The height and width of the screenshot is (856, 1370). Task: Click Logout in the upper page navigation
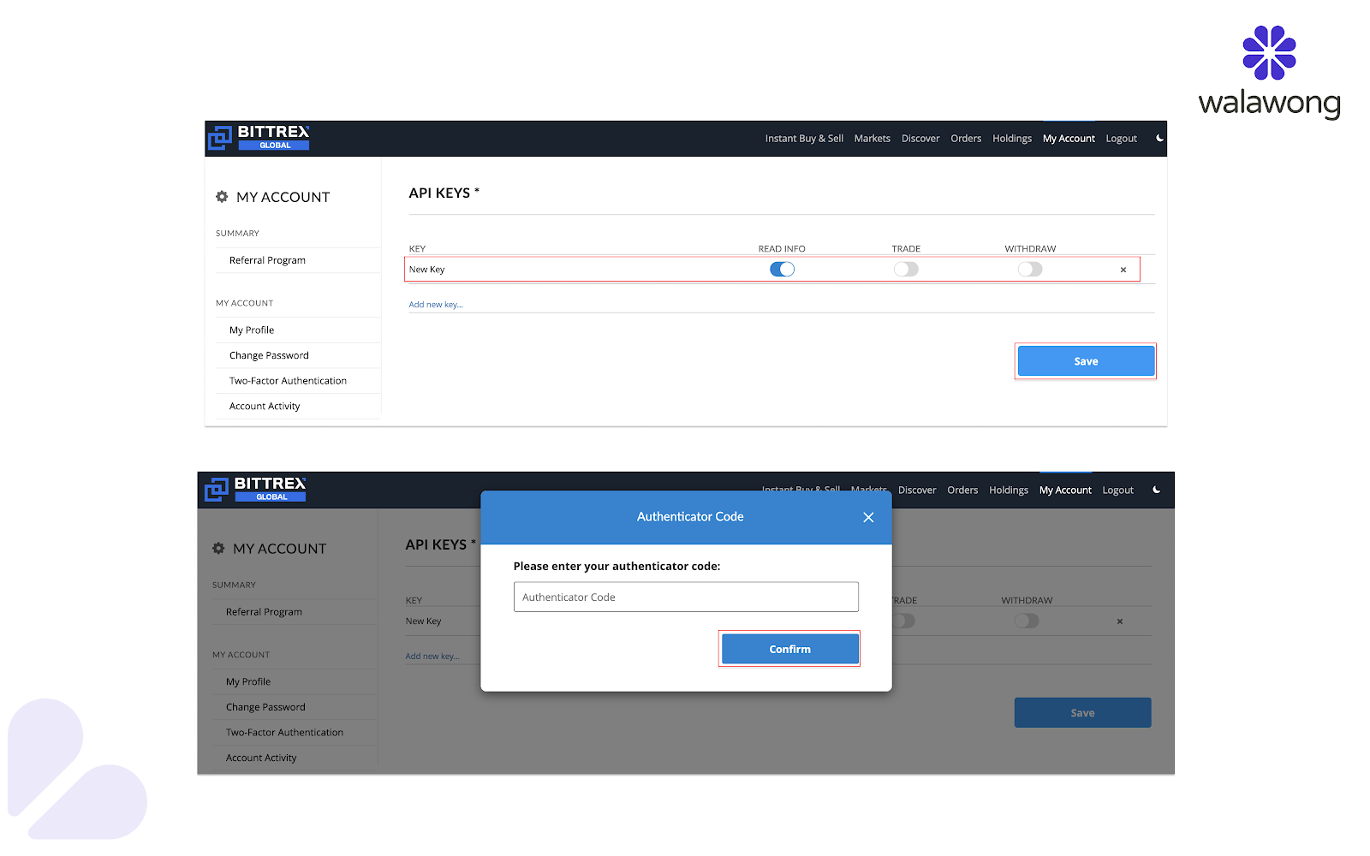(x=1122, y=139)
